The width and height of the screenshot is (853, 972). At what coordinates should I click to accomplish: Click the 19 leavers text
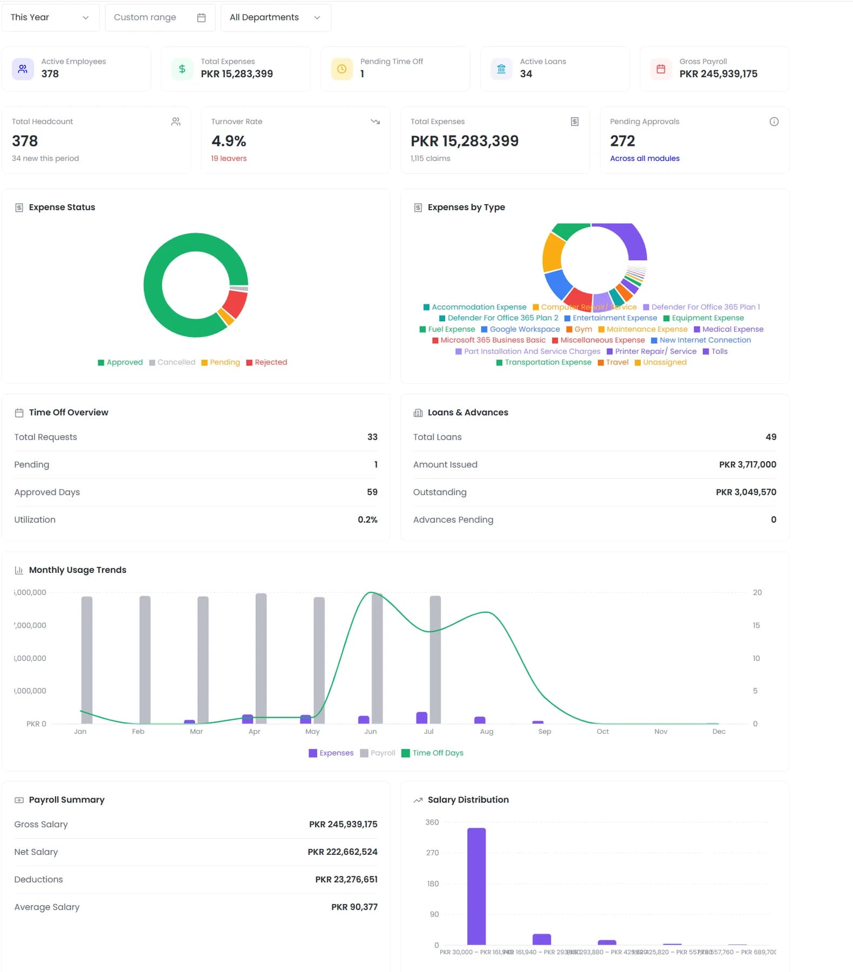click(x=229, y=158)
